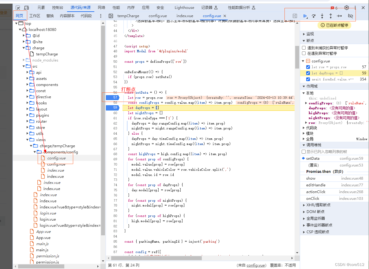Activate the inspect element picker icon
Screen dimensions: 369x269
pyautogui.click(x=18, y=8)
